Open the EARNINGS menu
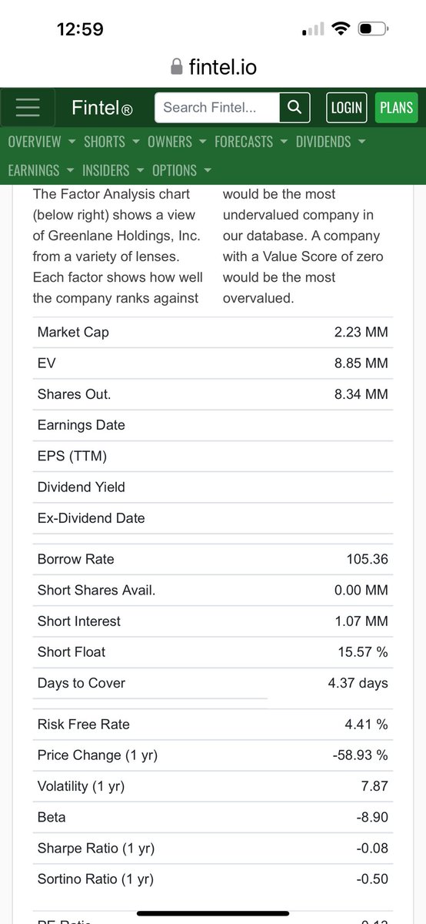426x924 pixels. (42, 170)
